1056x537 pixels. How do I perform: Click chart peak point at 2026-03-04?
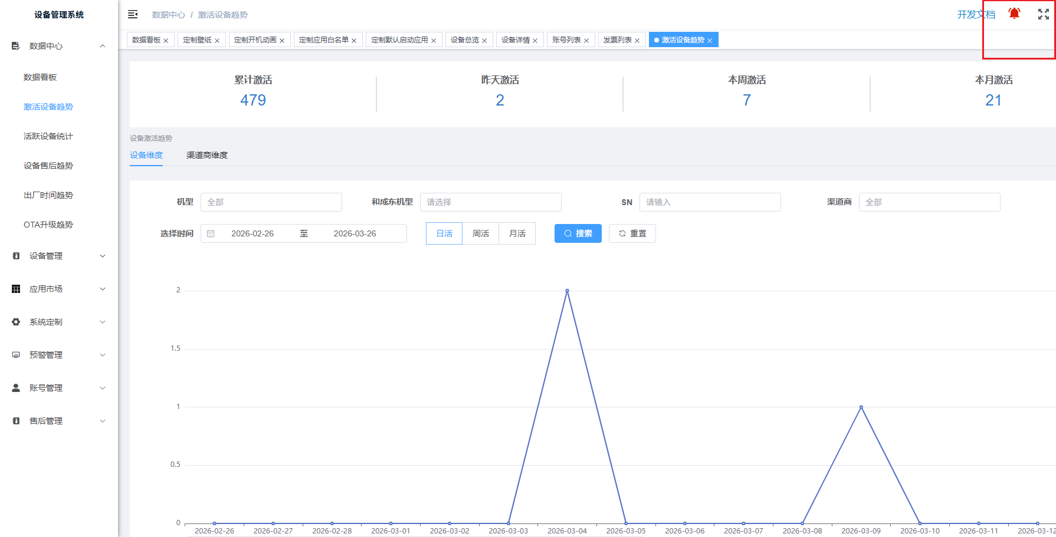point(567,291)
